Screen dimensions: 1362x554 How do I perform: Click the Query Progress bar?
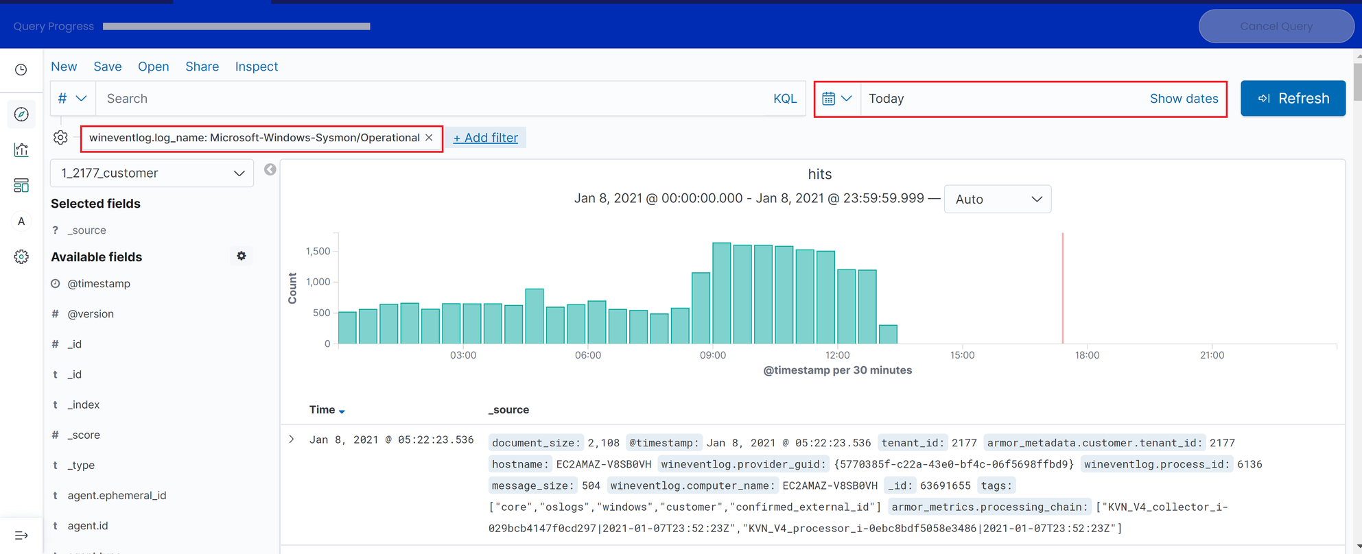tap(237, 27)
